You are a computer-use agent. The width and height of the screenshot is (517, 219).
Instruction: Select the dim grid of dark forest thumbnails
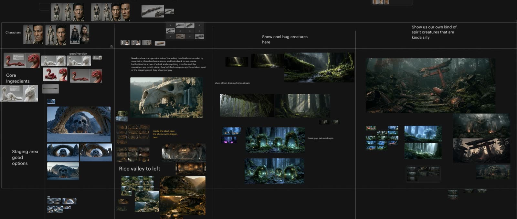tap(423, 174)
